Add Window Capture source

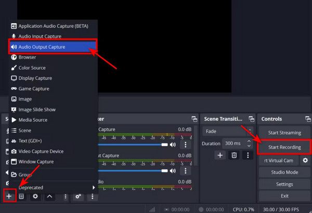point(54,162)
